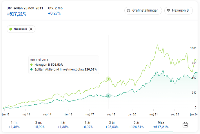Select the Max period tab
The width and height of the screenshot is (200, 134).
click(x=161, y=125)
